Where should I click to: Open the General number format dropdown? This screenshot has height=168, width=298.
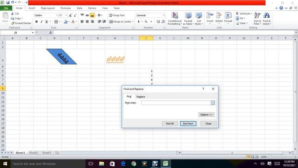tap(163, 15)
